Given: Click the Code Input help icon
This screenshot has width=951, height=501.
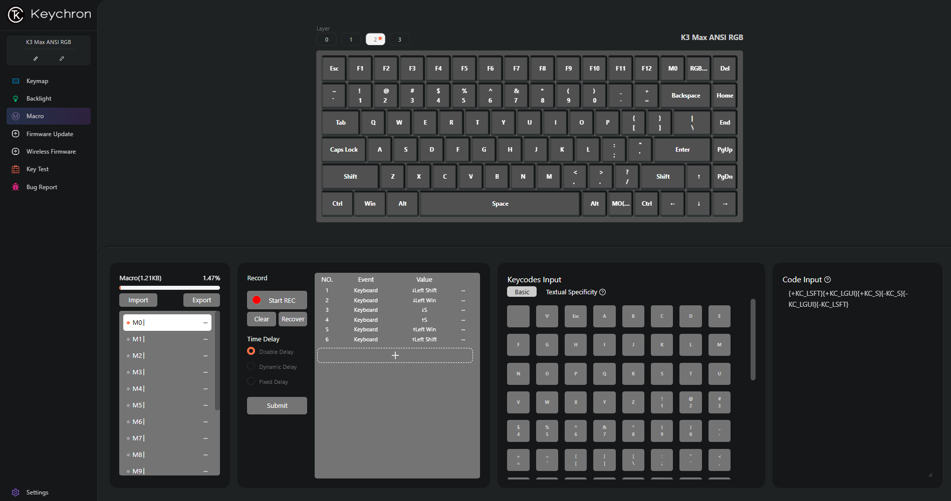Looking at the screenshot, I should [x=828, y=280].
